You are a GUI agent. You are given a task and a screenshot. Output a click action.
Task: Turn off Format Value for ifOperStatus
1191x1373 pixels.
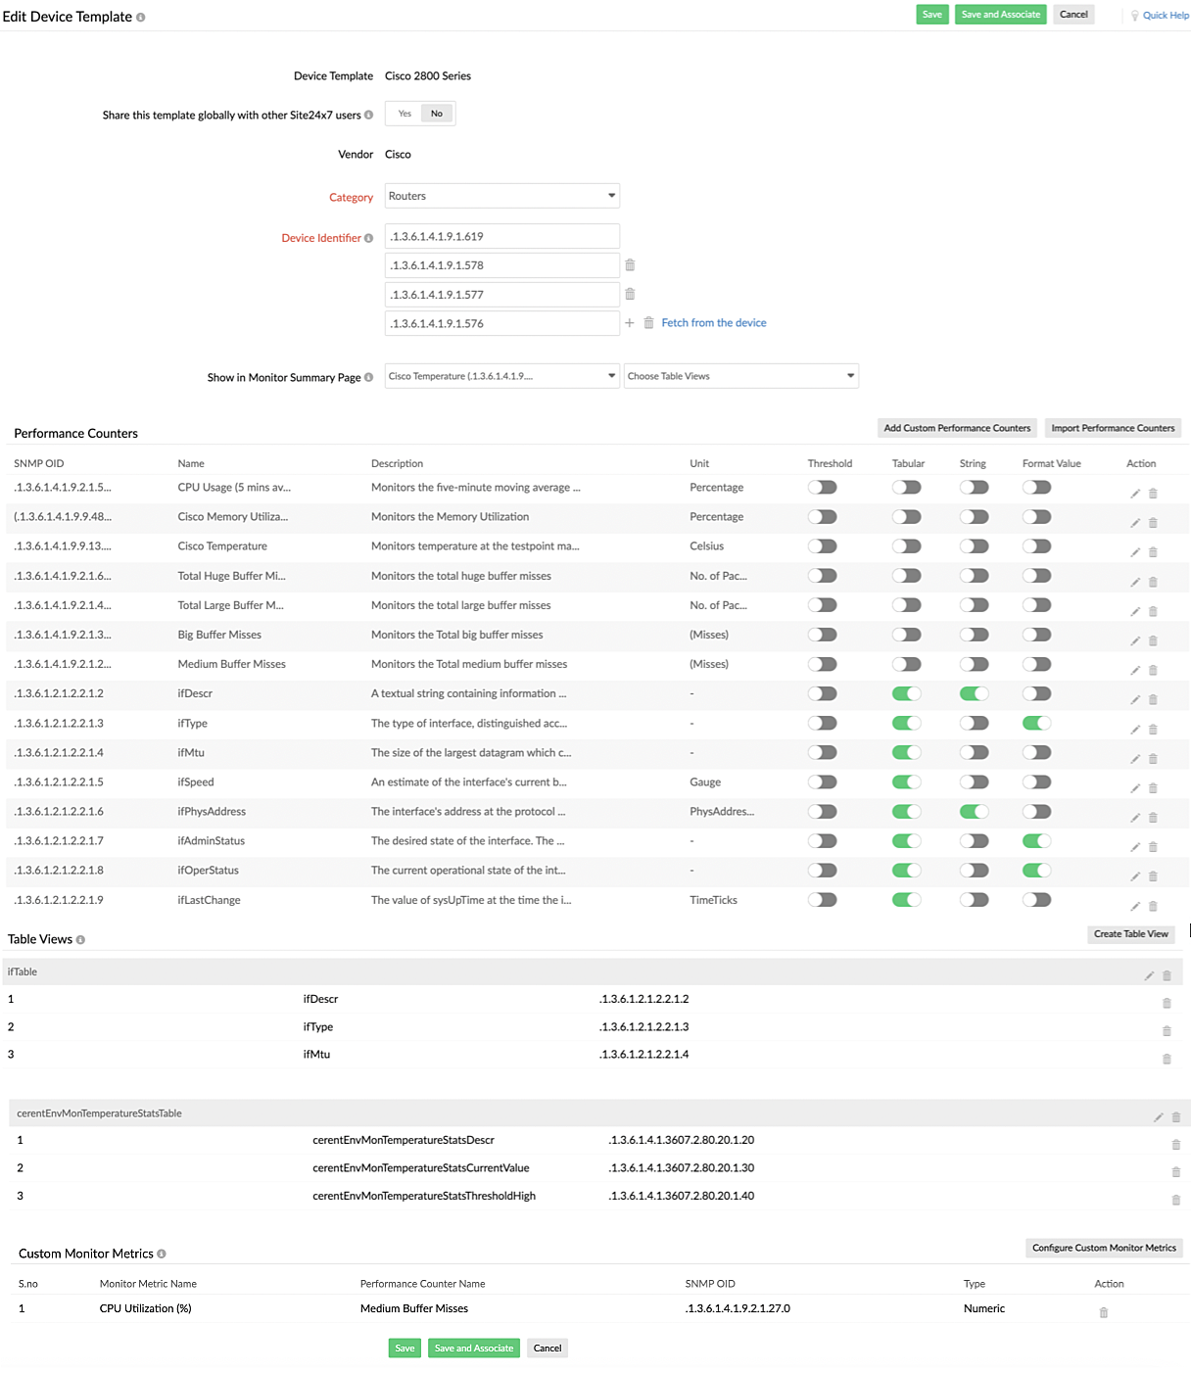1036,871
